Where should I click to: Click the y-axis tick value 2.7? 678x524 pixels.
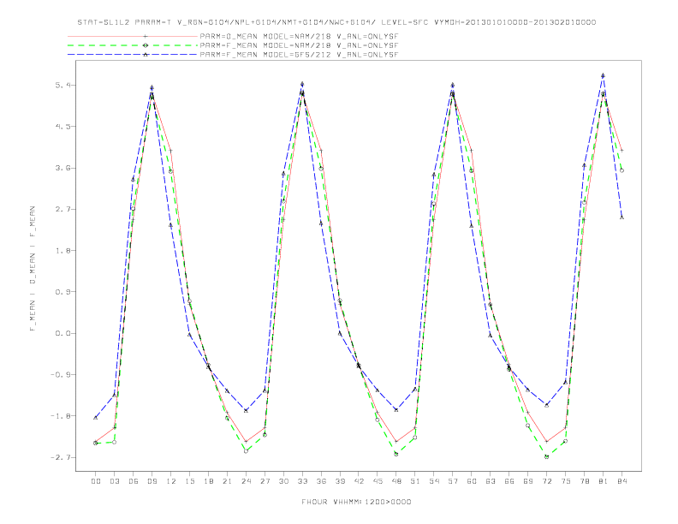[x=62, y=209]
